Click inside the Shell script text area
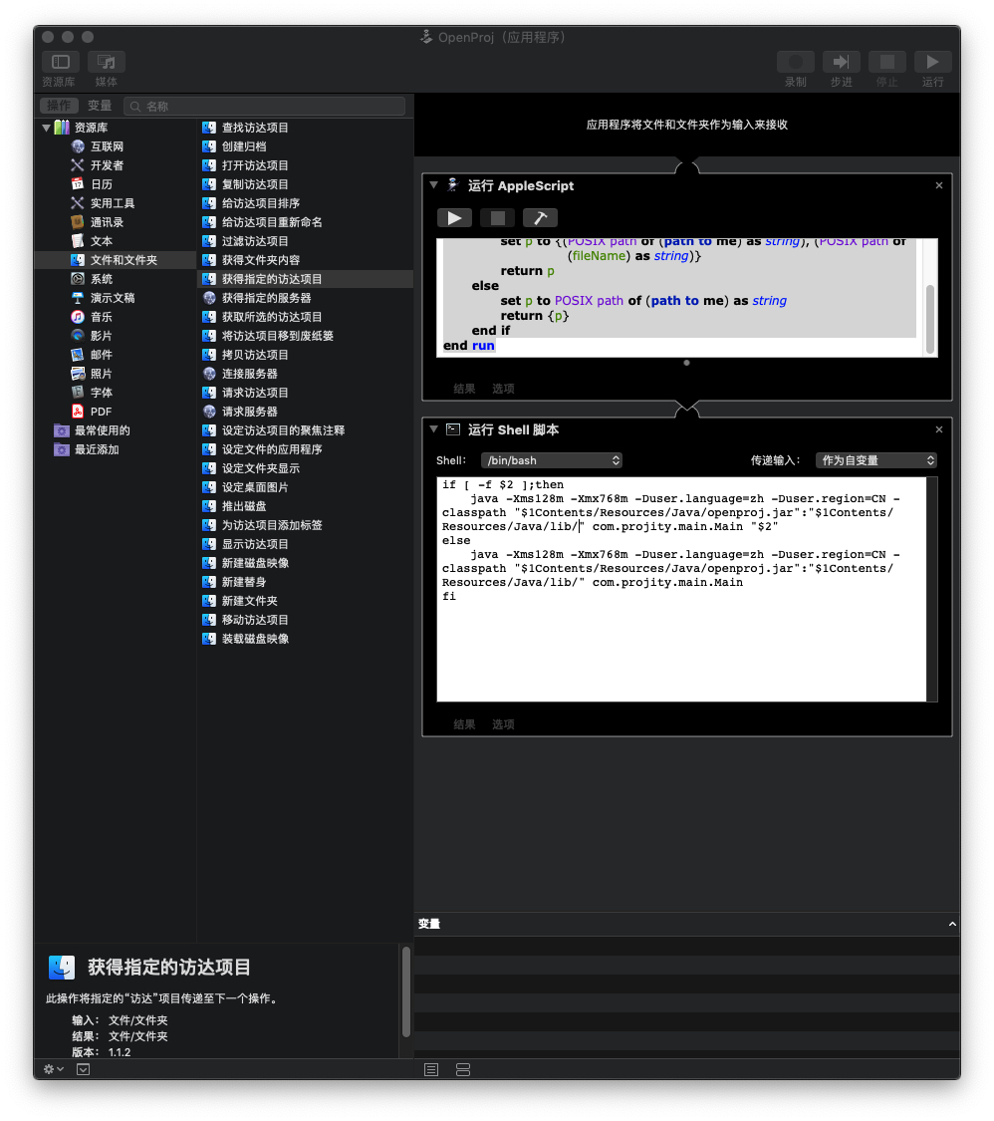Screen dimensions: 994x1121 pyautogui.click(x=681, y=589)
